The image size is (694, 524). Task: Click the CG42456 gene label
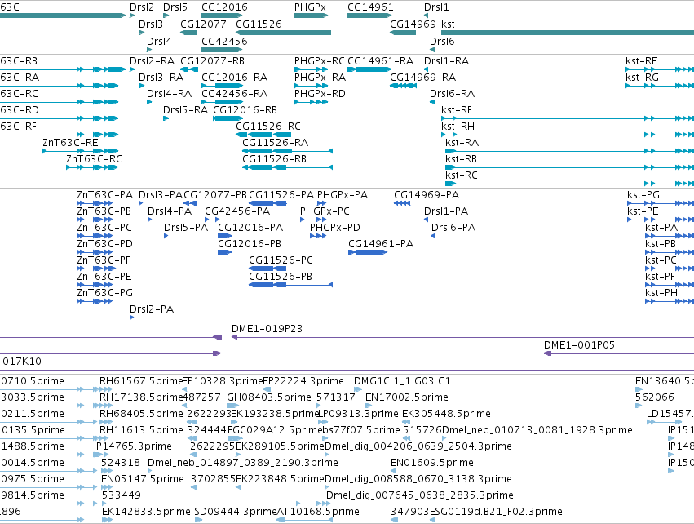pos(224,41)
